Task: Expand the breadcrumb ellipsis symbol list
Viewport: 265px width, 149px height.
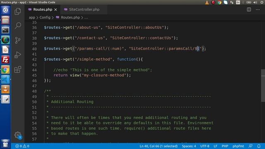Action: [86, 17]
